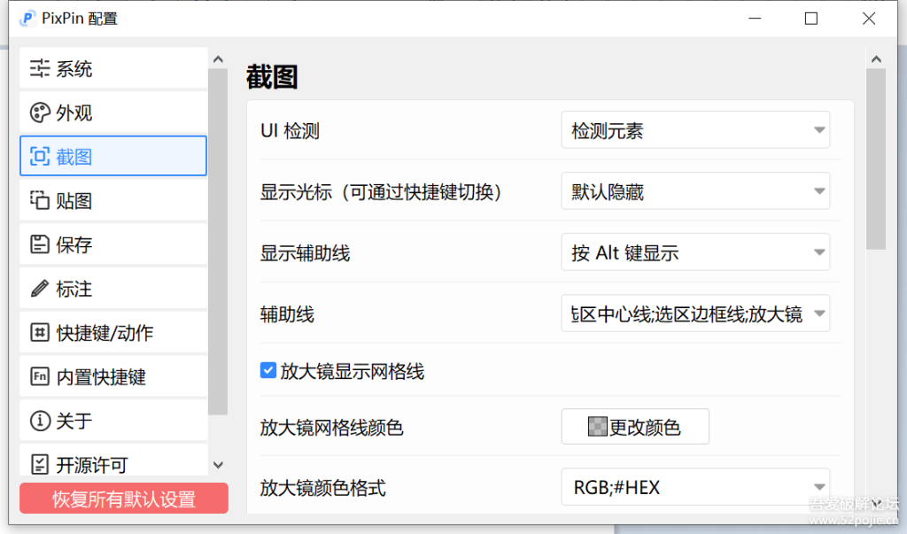
Task: Click the Fn icon beside 内置快捷键
Action: click(40, 377)
